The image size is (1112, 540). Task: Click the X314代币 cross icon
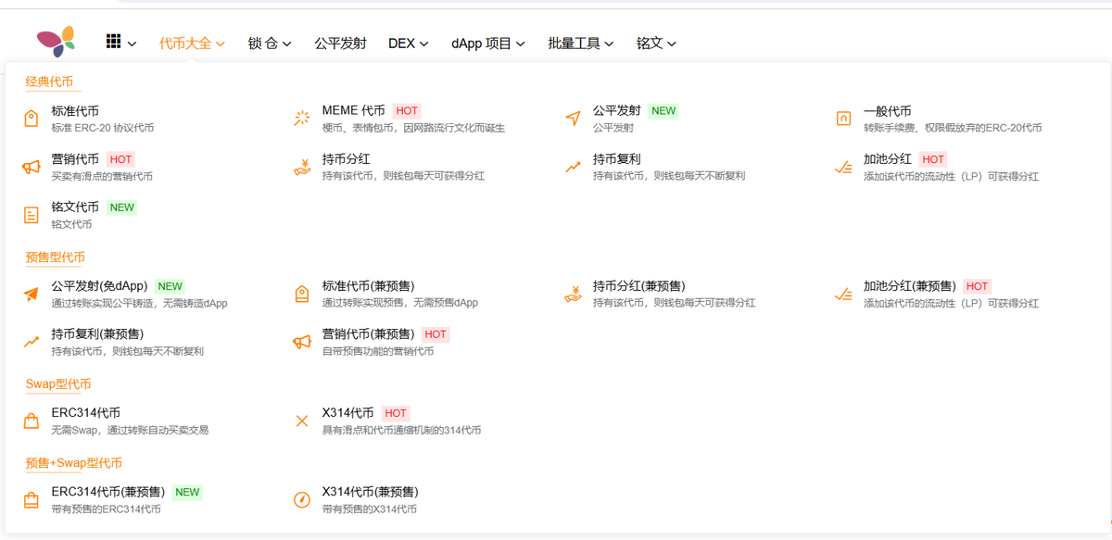pyautogui.click(x=301, y=421)
